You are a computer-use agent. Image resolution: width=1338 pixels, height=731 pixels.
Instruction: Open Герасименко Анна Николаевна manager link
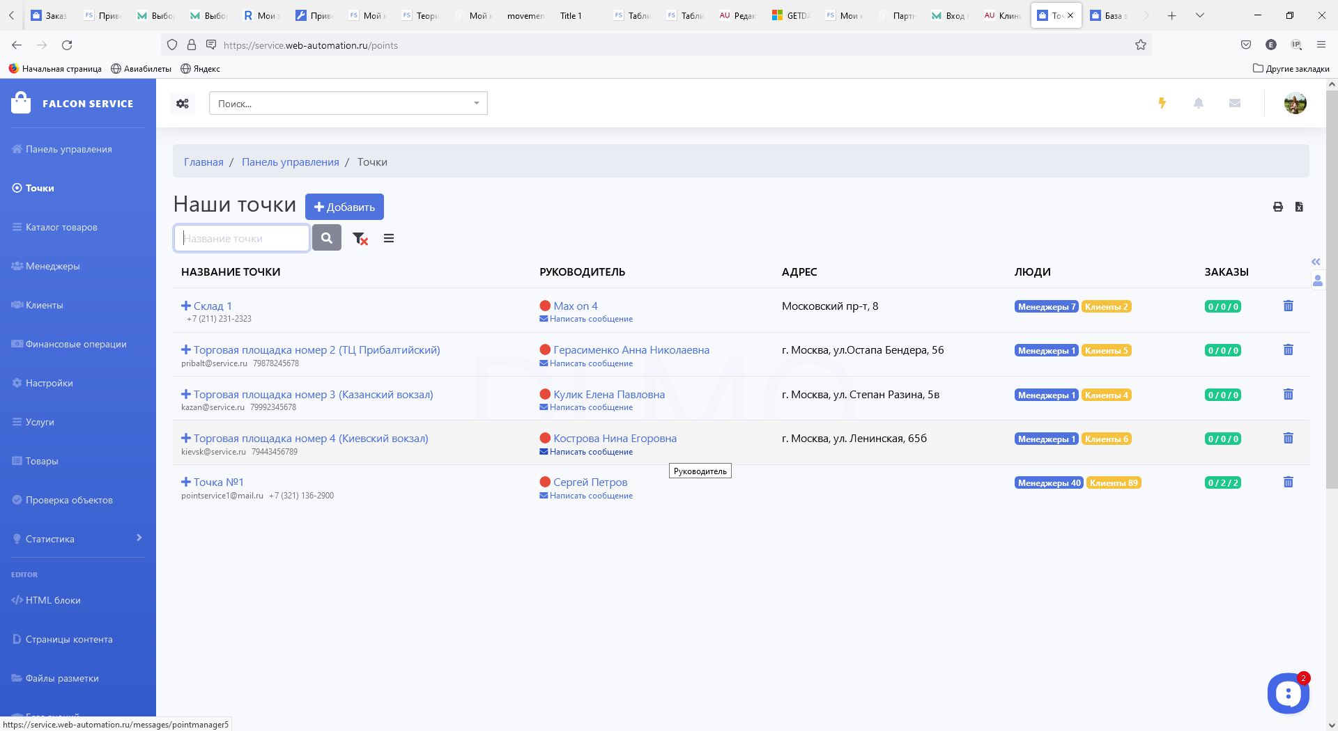[x=631, y=350]
